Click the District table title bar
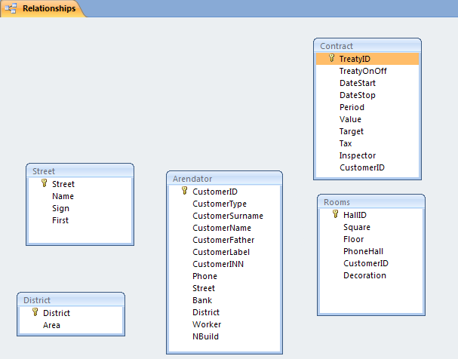Image resolution: width=458 pixels, height=359 pixels. tap(70, 300)
